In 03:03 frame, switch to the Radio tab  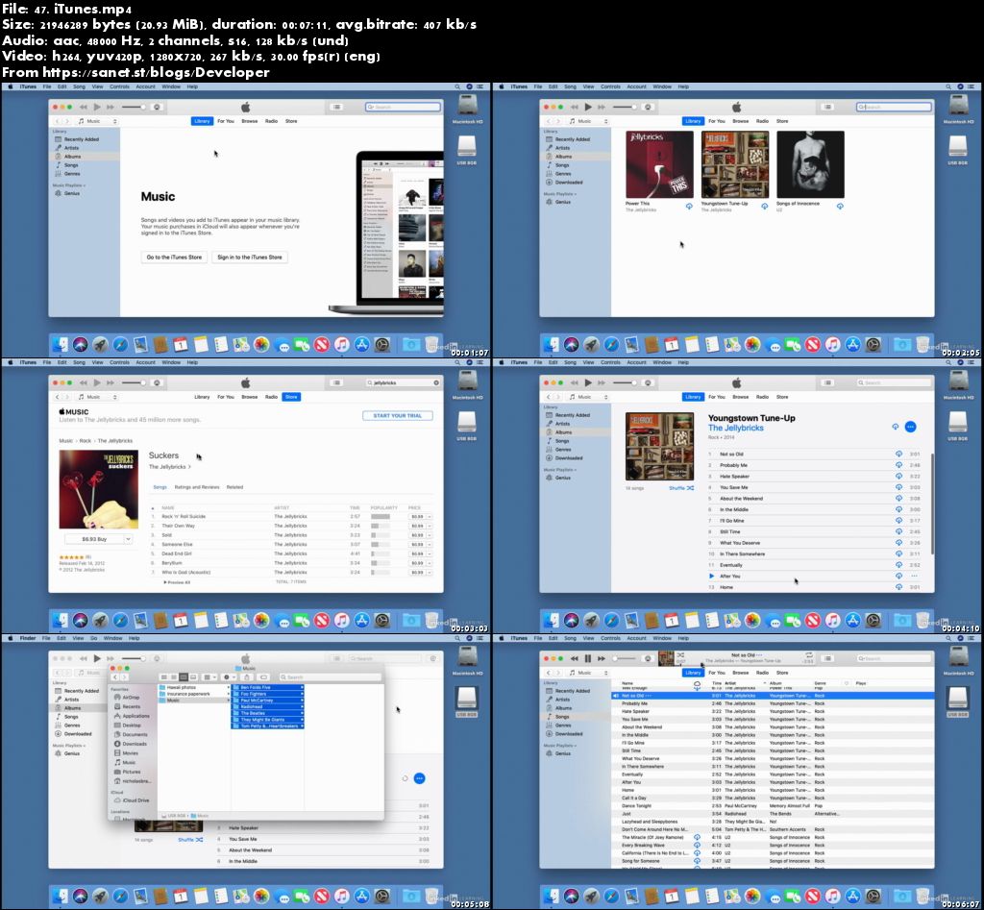click(271, 397)
